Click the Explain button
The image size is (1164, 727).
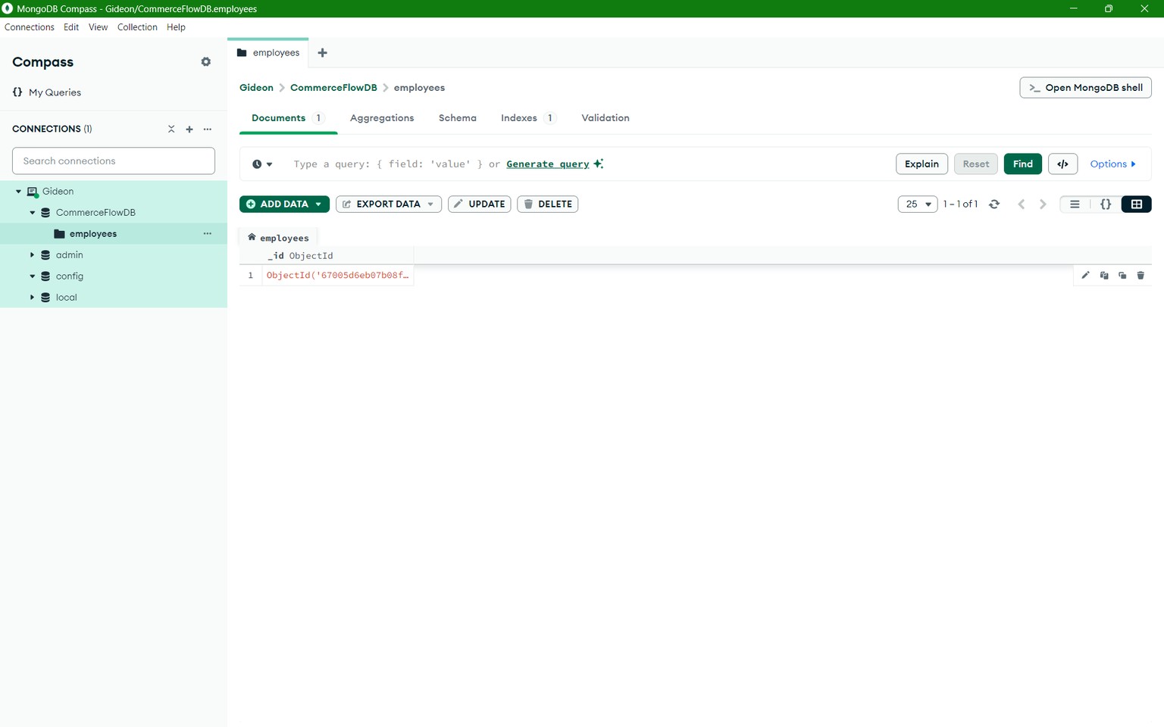(921, 164)
